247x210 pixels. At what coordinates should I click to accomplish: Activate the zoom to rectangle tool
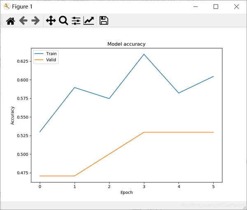(63, 21)
